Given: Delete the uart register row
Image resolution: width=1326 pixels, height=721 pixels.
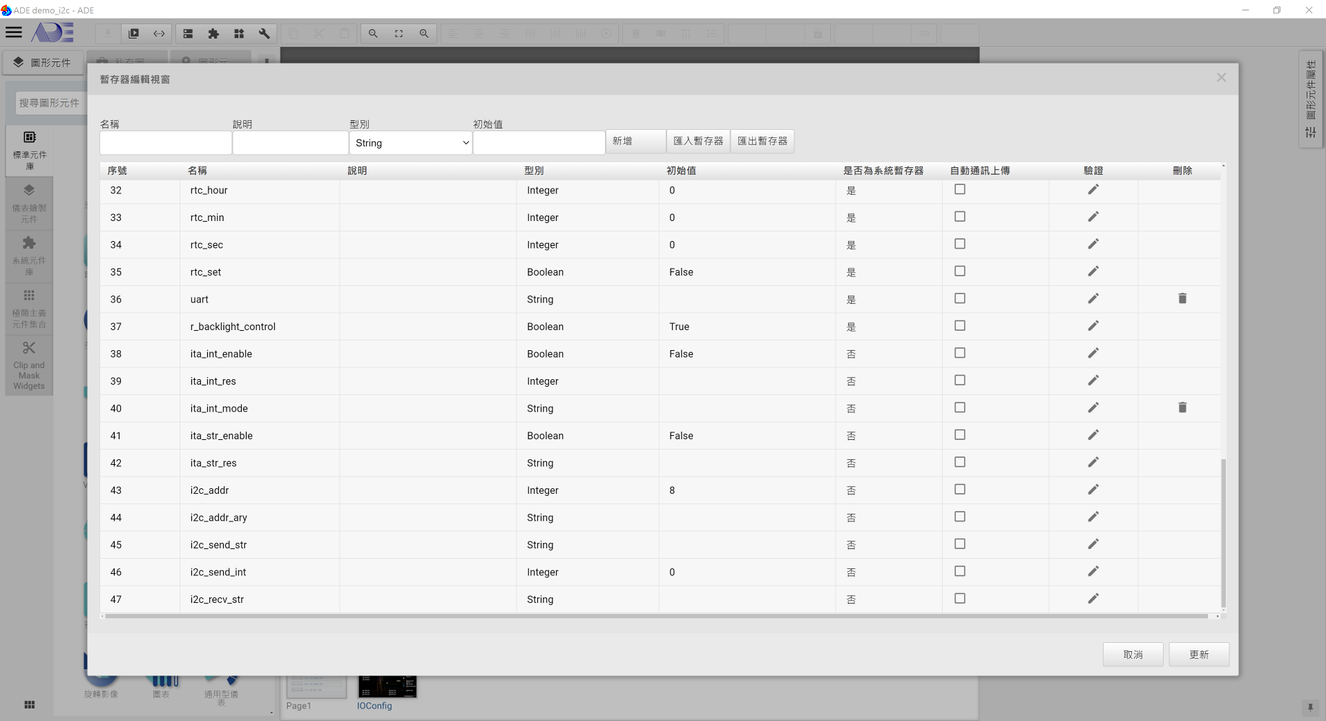Looking at the screenshot, I should [x=1182, y=299].
